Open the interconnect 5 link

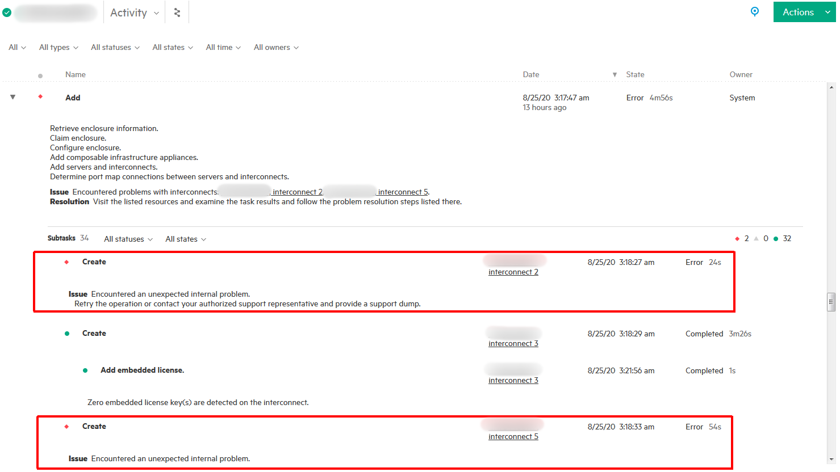point(513,436)
